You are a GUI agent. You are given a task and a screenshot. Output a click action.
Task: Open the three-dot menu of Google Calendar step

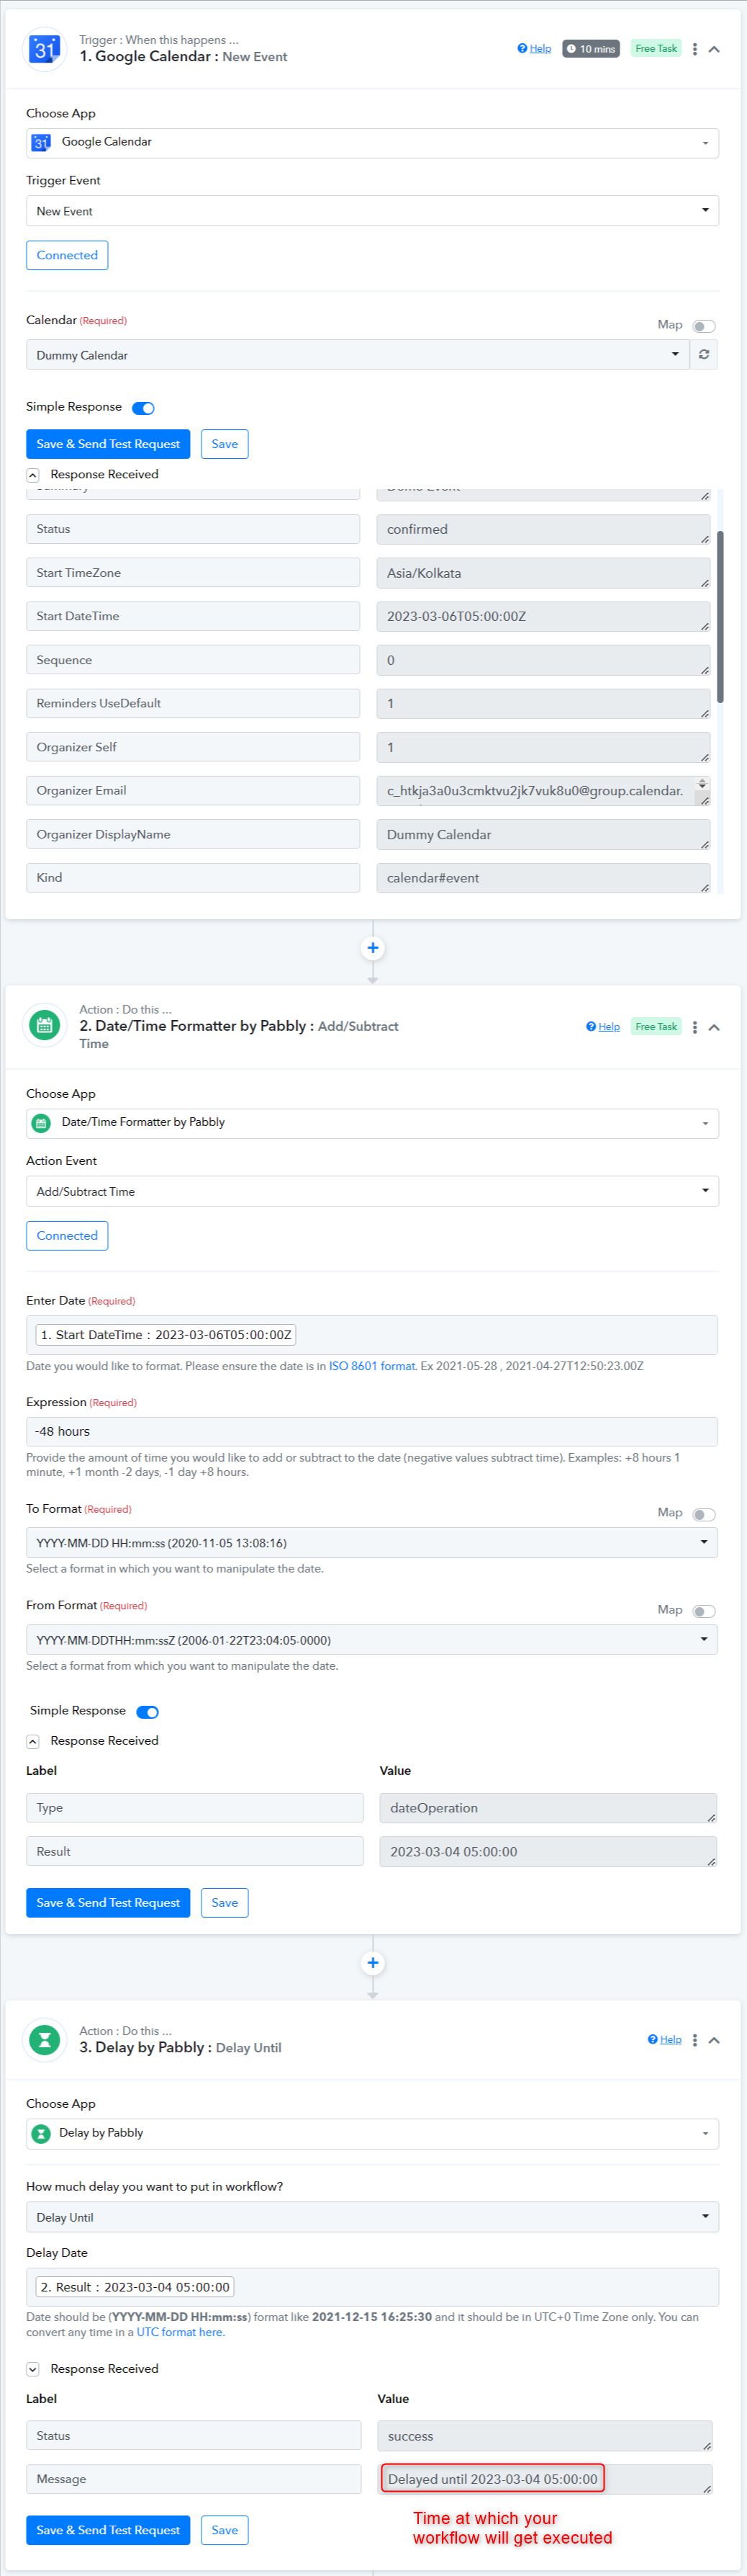pyautogui.click(x=695, y=49)
